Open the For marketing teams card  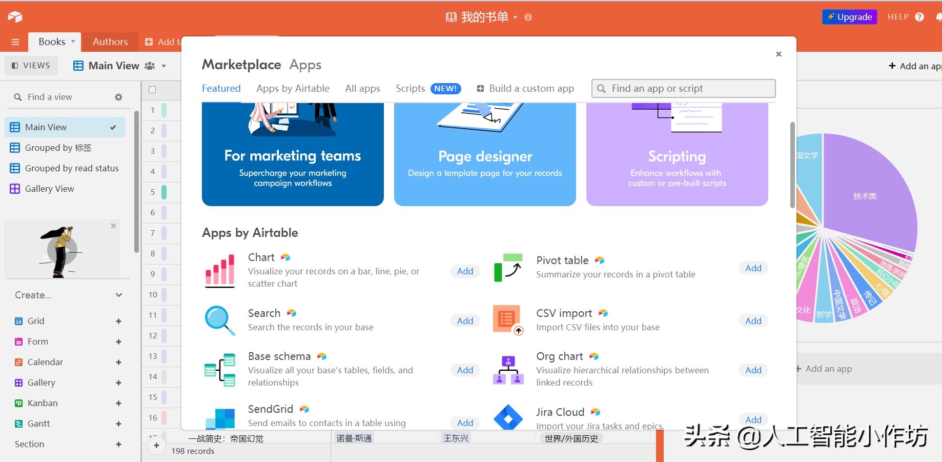293,154
